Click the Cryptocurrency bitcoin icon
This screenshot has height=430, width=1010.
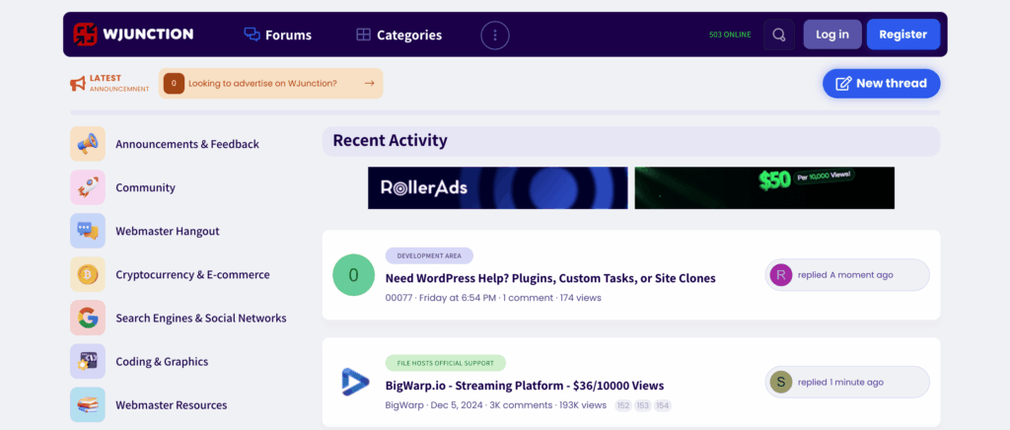88,274
